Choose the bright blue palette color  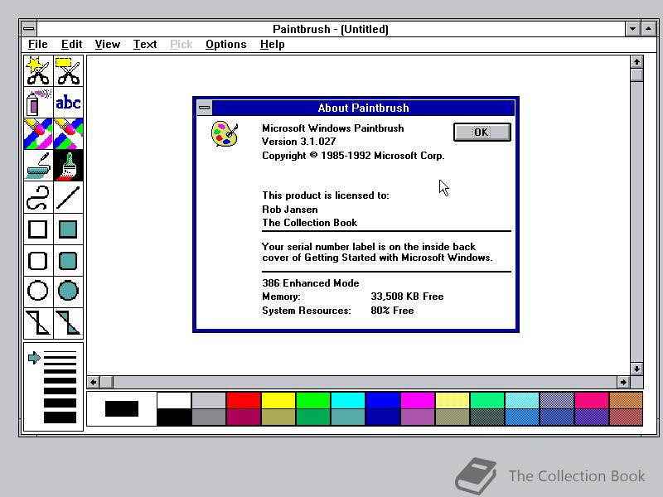[383, 400]
